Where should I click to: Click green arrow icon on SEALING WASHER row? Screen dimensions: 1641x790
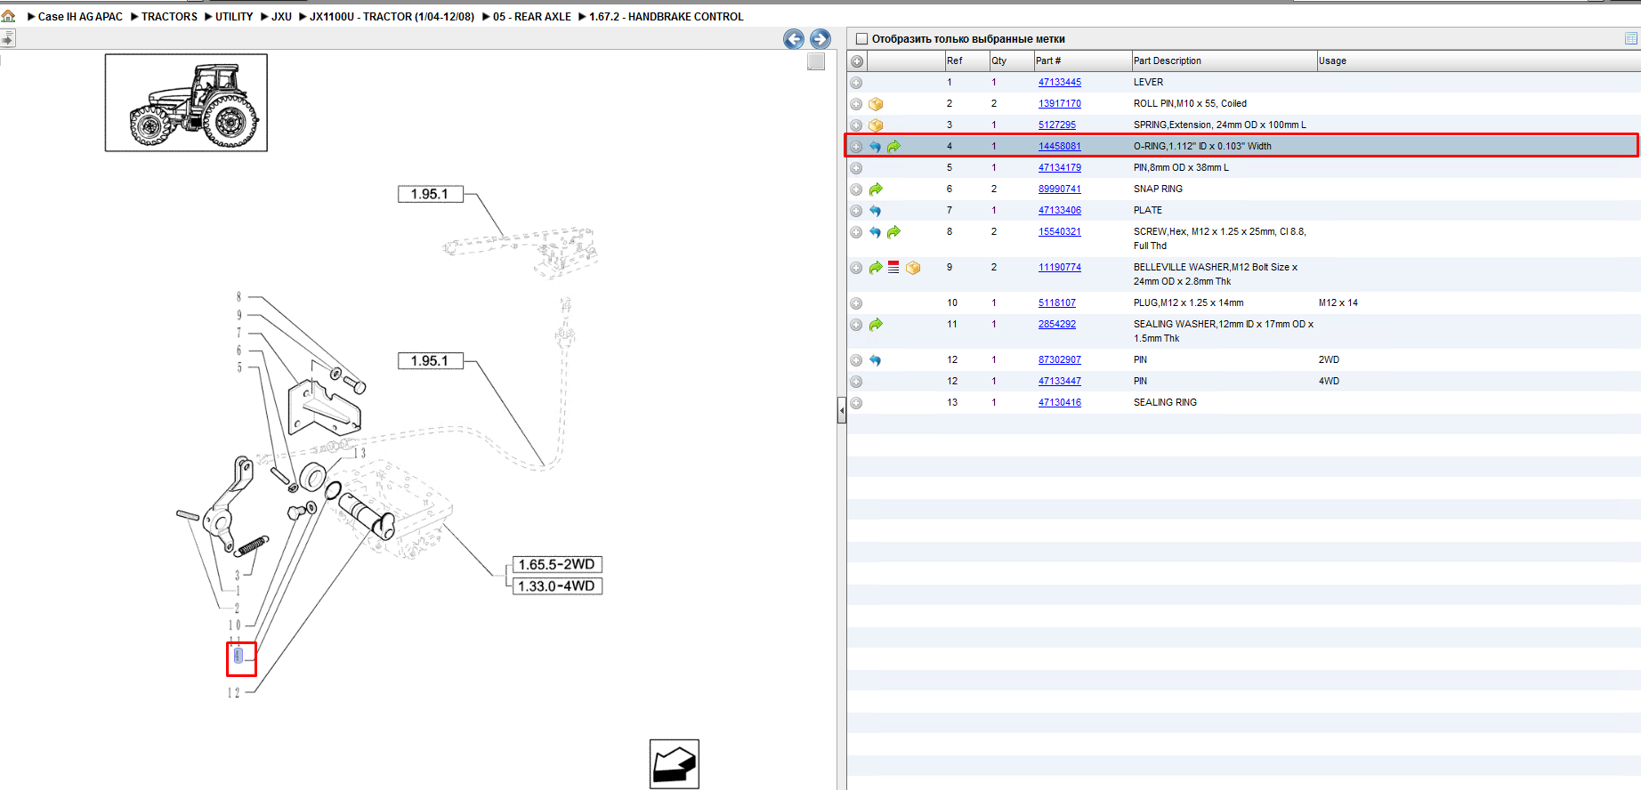pos(876,325)
